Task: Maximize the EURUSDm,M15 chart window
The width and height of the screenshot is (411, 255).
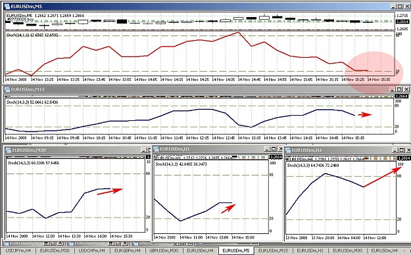Action: pos(399,89)
